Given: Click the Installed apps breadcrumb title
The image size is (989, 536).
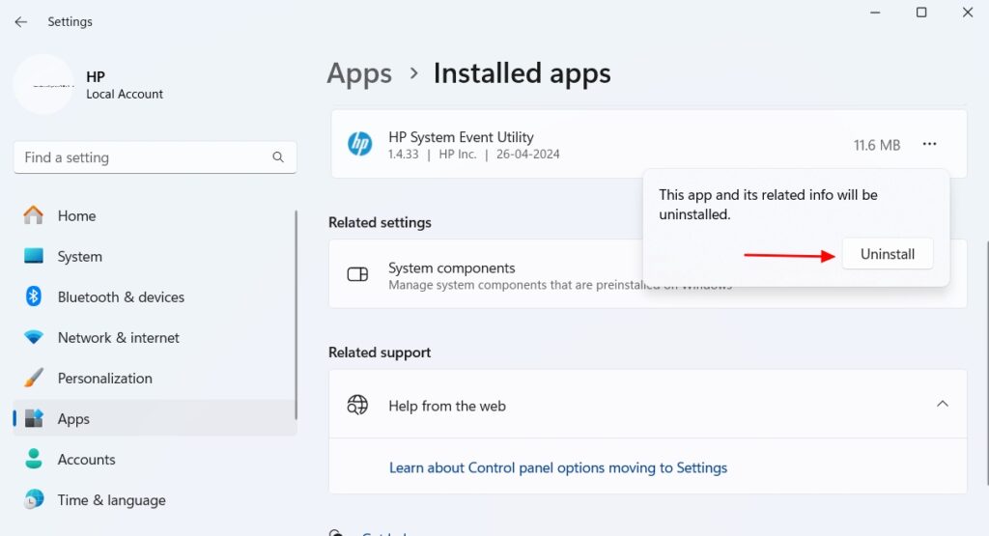Looking at the screenshot, I should pos(522,73).
